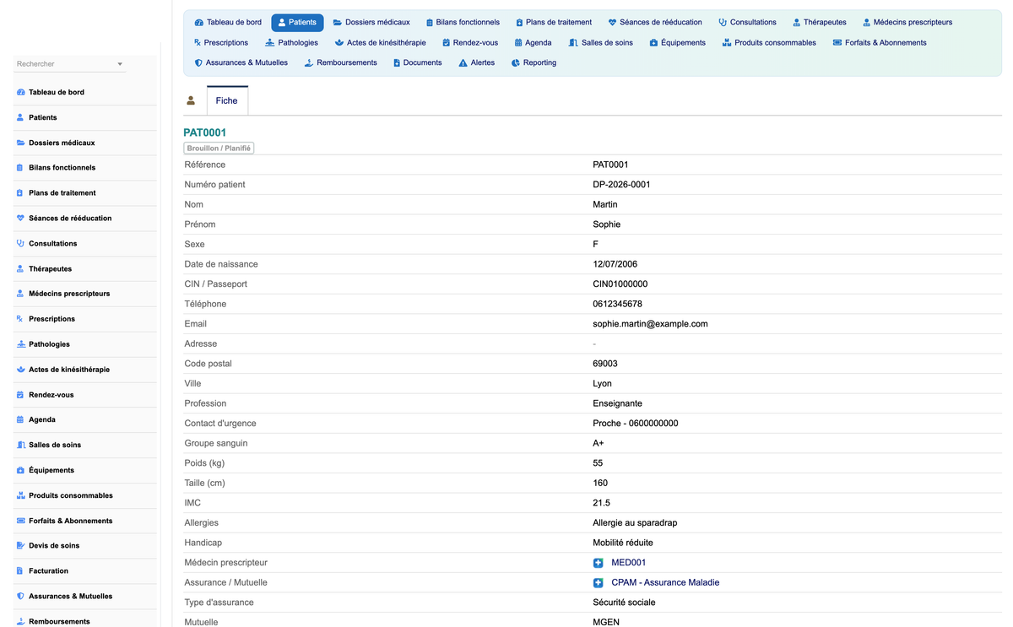Open Thérapeutes in top menu

point(819,22)
